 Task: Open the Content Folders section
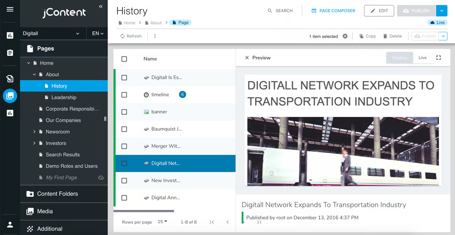click(x=58, y=194)
